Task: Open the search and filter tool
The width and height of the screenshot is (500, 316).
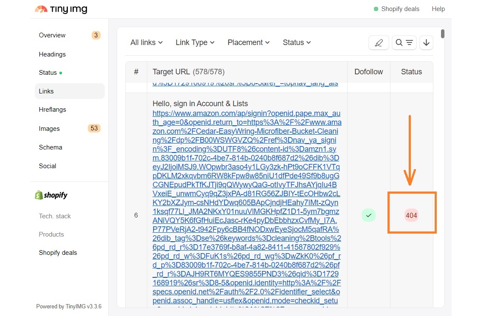Action: tap(404, 42)
